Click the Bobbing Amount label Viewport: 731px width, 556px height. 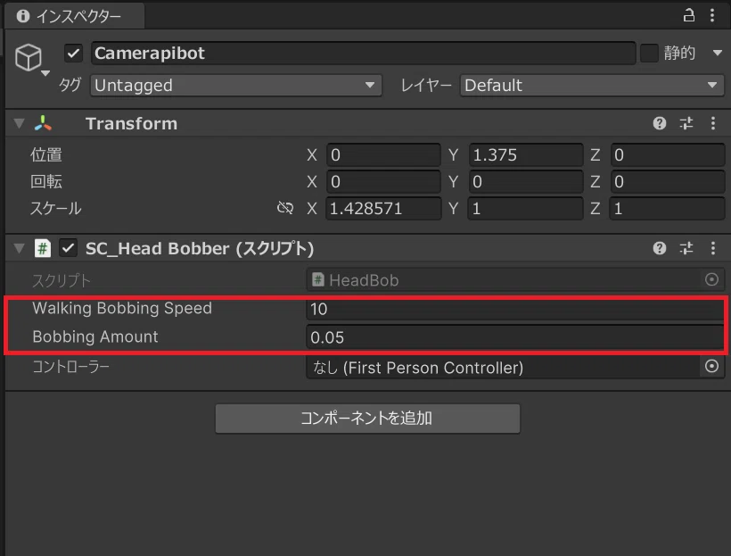point(95,337)
